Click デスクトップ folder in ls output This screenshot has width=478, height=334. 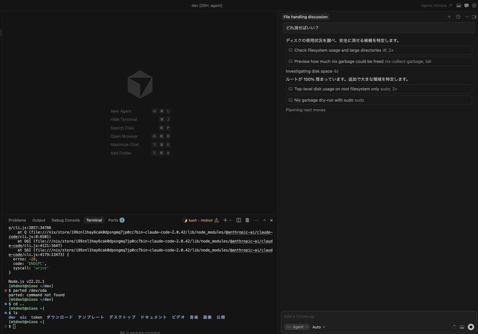122,317
